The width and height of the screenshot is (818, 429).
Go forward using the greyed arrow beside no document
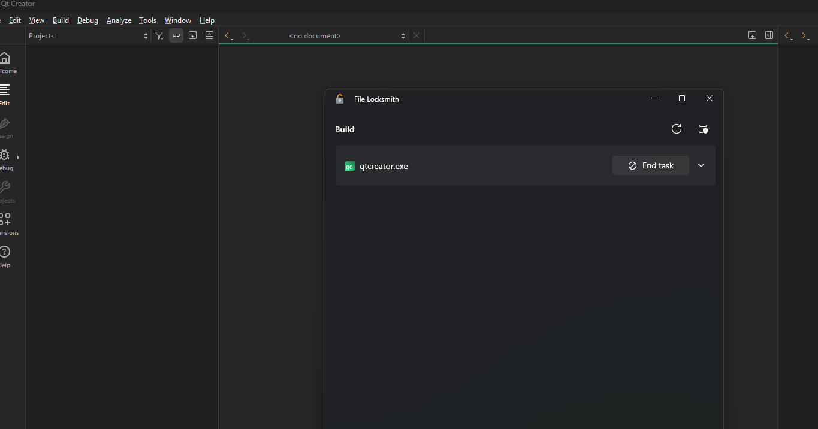click(x=245, y=36)
